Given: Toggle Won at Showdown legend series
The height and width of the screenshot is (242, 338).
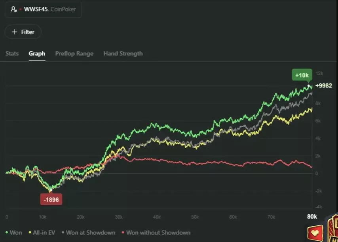Looking at the screenshot, I should tap(88, 233).
